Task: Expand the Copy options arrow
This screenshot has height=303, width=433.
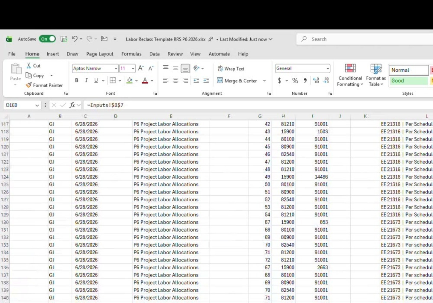Action: [51, 75]
